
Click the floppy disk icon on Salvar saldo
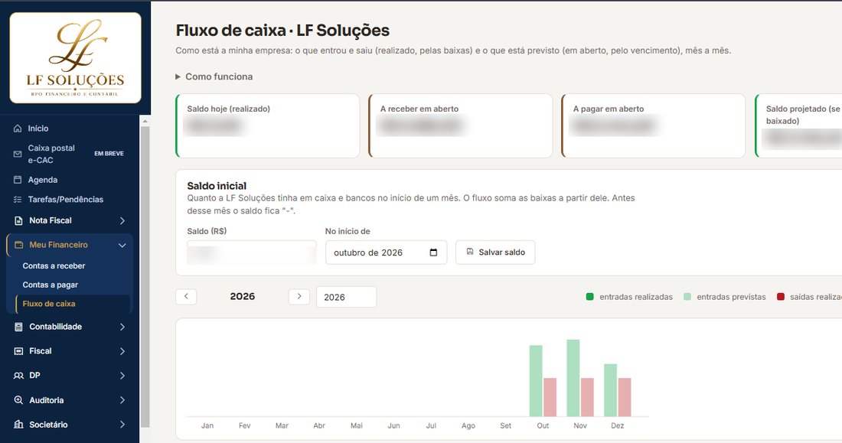[470, 251]
